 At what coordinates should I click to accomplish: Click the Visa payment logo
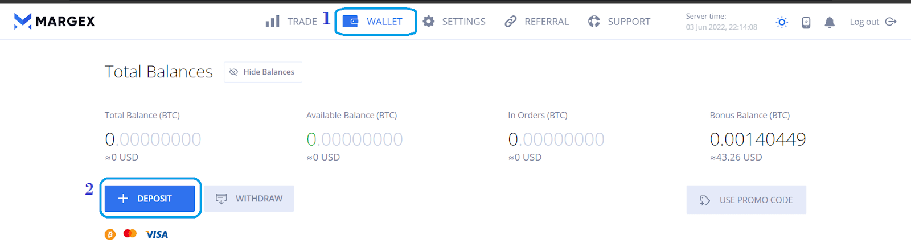click(x=157, y=234)
